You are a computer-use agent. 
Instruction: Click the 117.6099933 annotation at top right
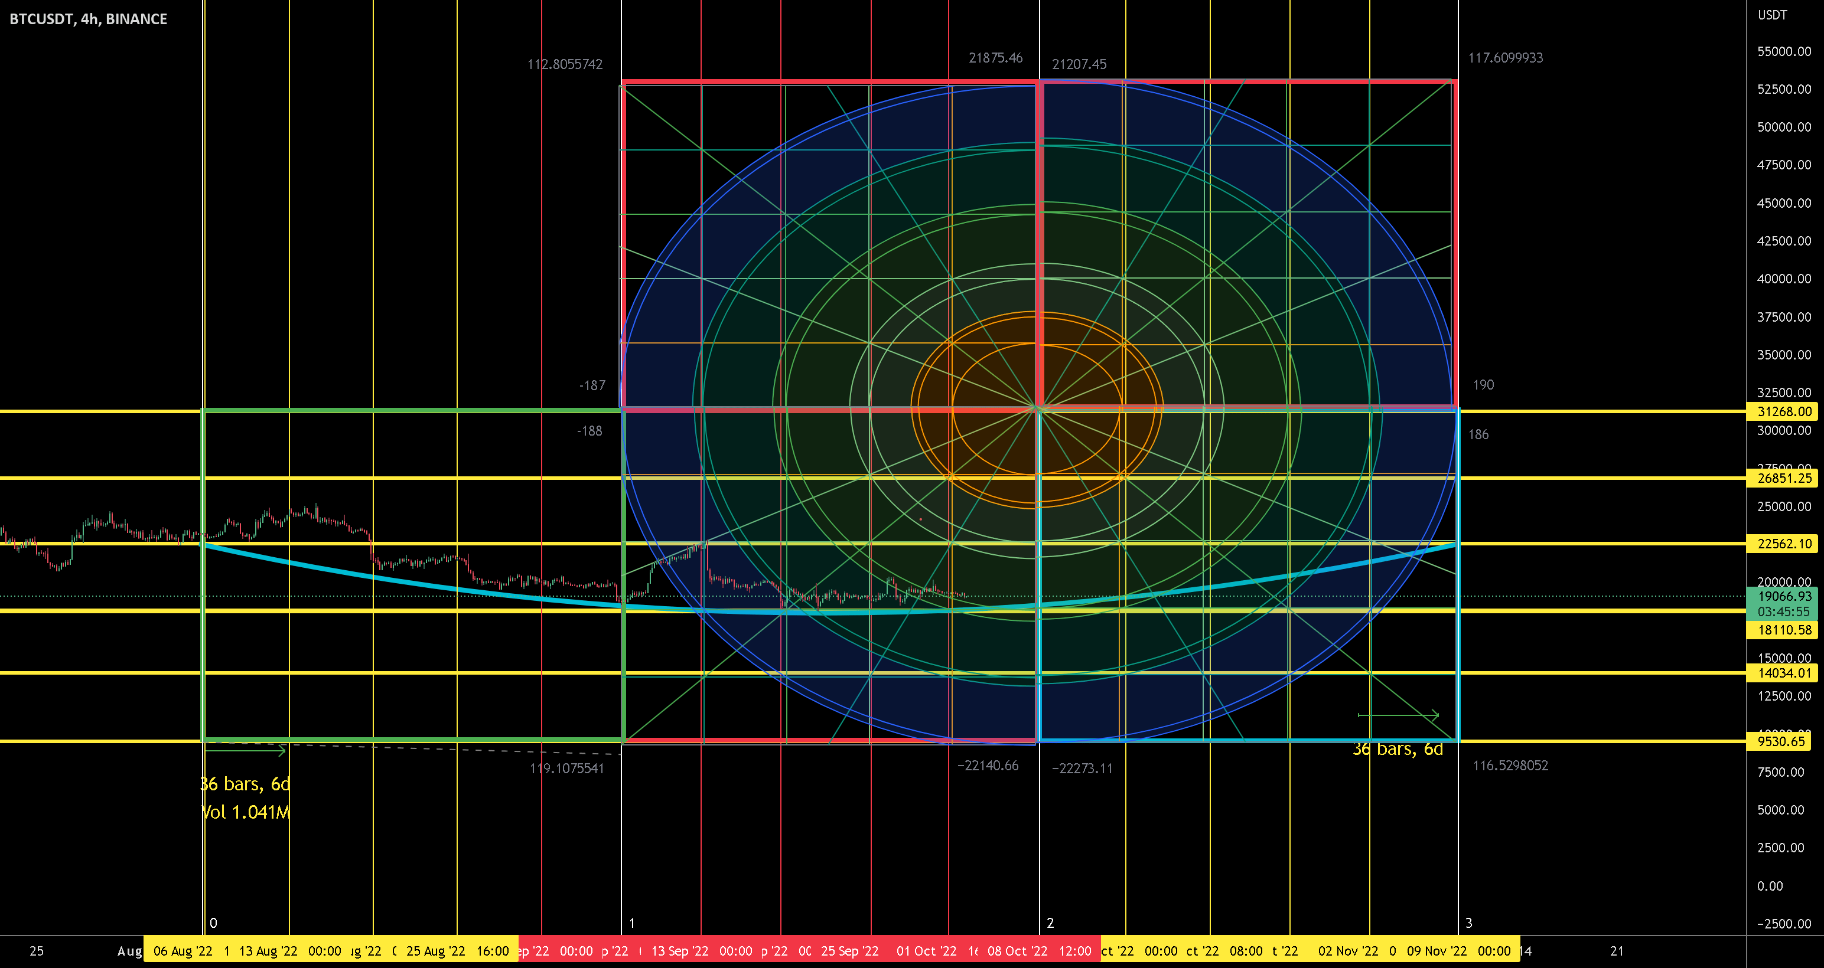point(1506,58)
